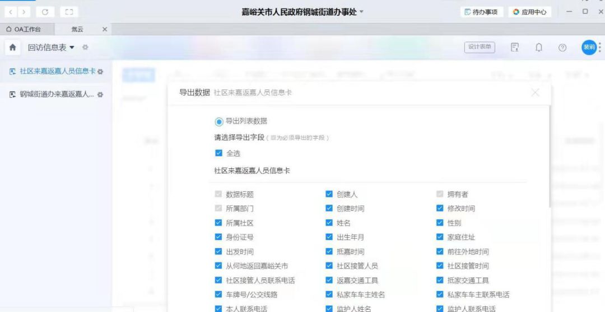Select the 导出列表数据 radio button
Viewport: 605px width, 312px height.
(219, 121)
